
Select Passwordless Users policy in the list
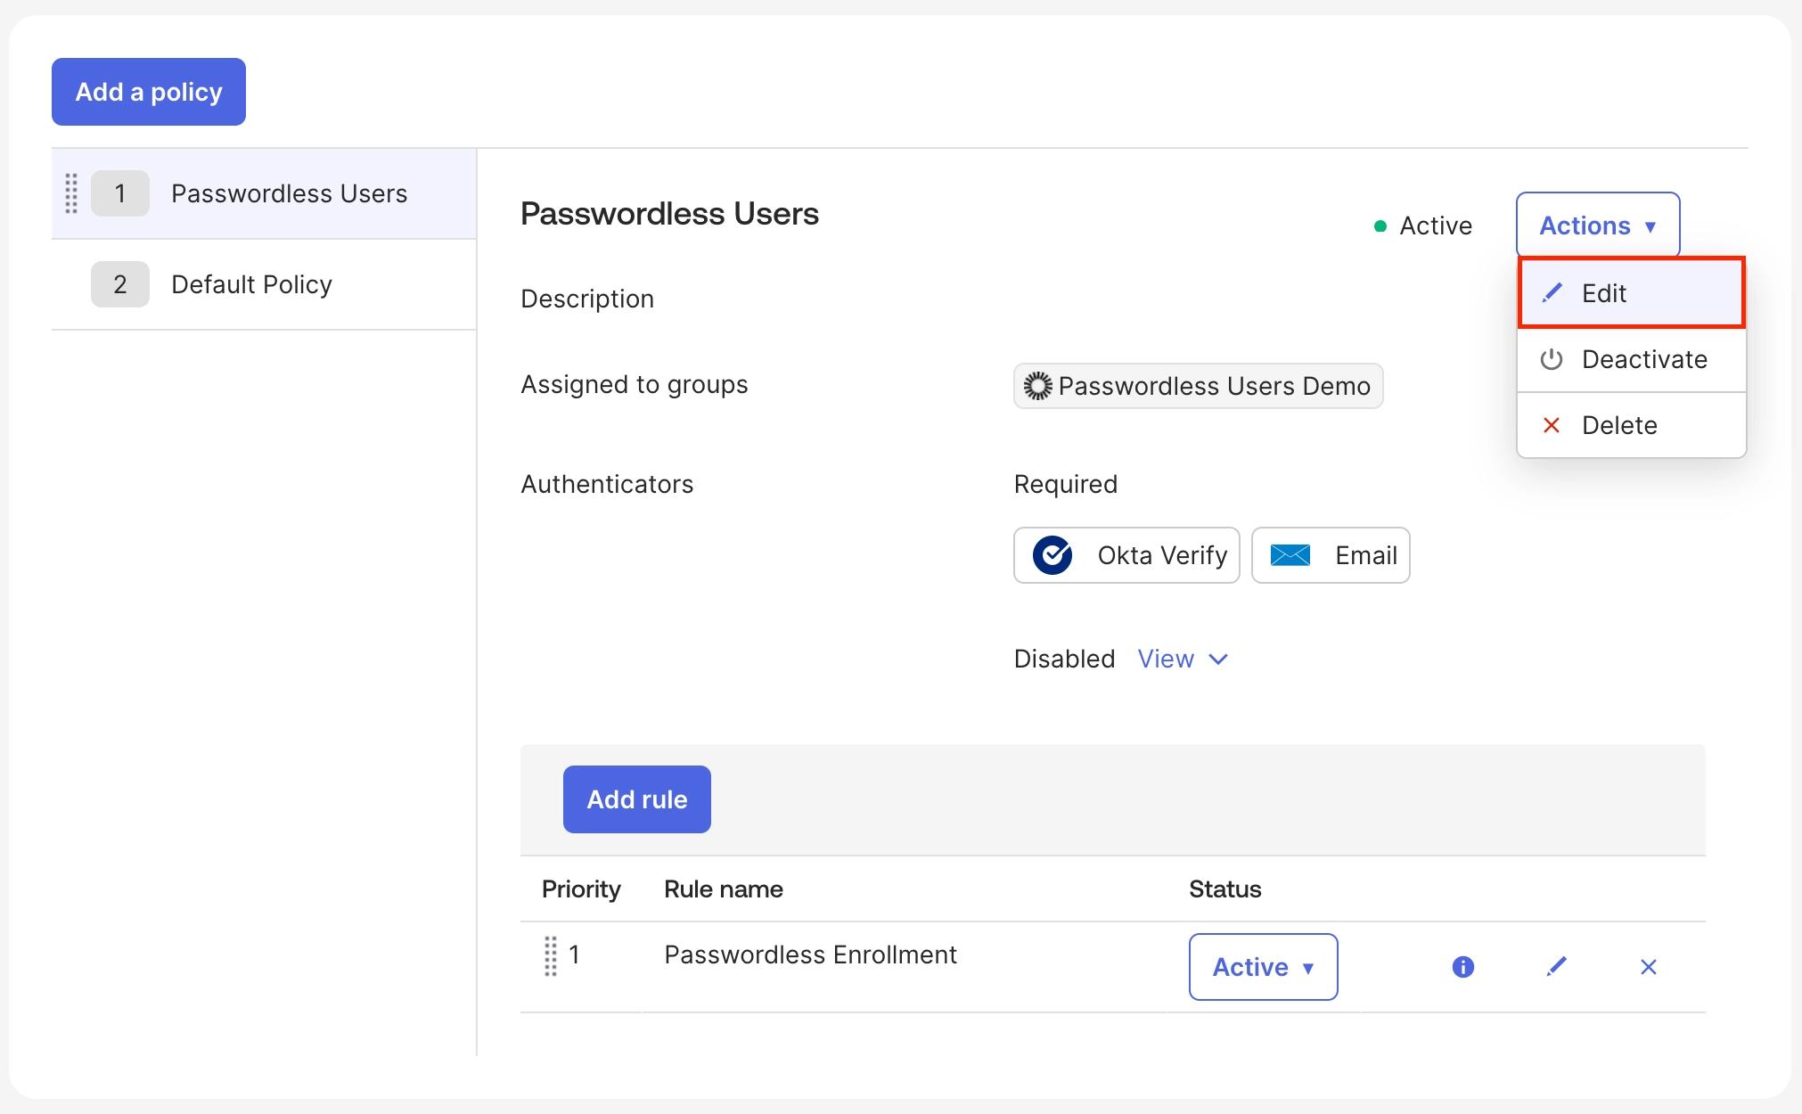click(289, 193)
